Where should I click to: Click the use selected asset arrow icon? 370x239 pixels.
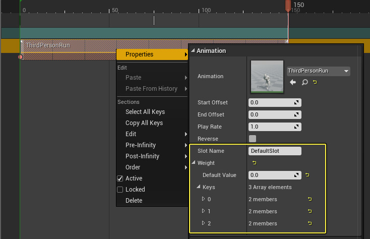(293, 82)
